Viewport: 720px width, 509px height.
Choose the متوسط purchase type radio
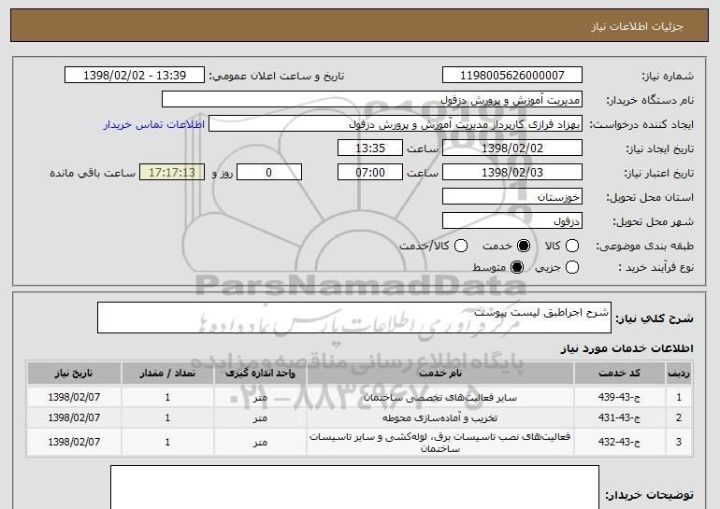point(517,267)
